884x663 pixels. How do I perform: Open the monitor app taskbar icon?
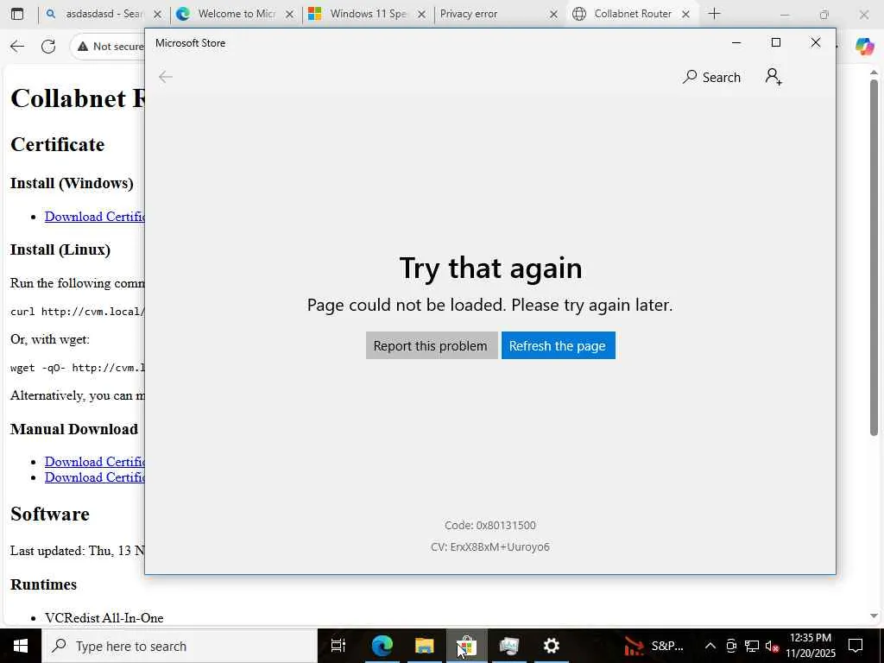pyautogui.click(x=509, y=646)
